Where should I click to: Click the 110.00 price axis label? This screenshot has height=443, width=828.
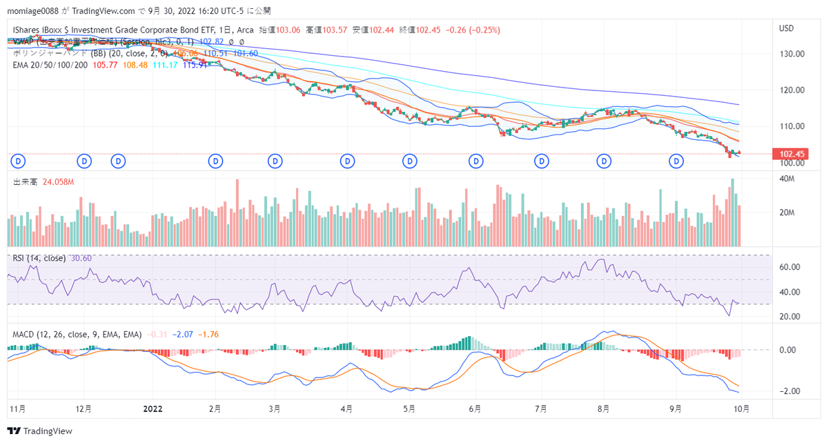pos(793,126)
